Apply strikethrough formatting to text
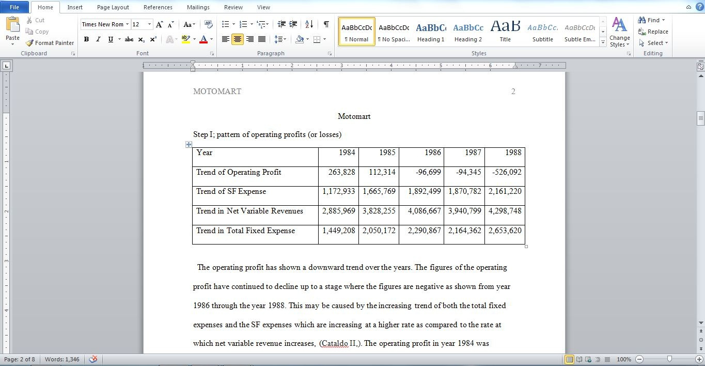Screen dimensions: 705x366 (129, 39)
